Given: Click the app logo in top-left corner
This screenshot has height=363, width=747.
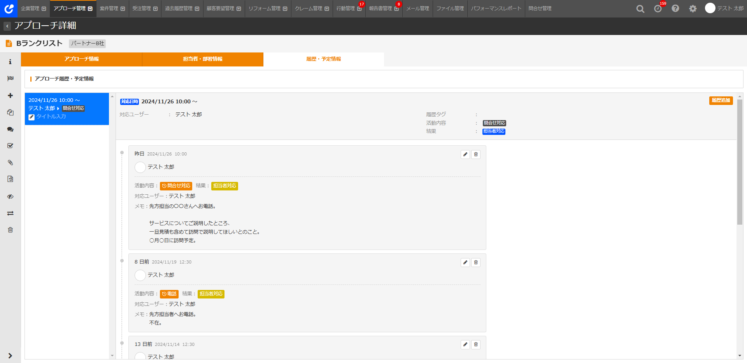Looking at the screenshot, I should (x=9, y=9).
